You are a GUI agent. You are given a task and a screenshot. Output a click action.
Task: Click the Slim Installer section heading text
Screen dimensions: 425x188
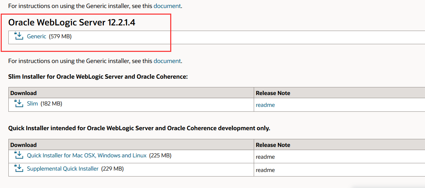point(98,76)
